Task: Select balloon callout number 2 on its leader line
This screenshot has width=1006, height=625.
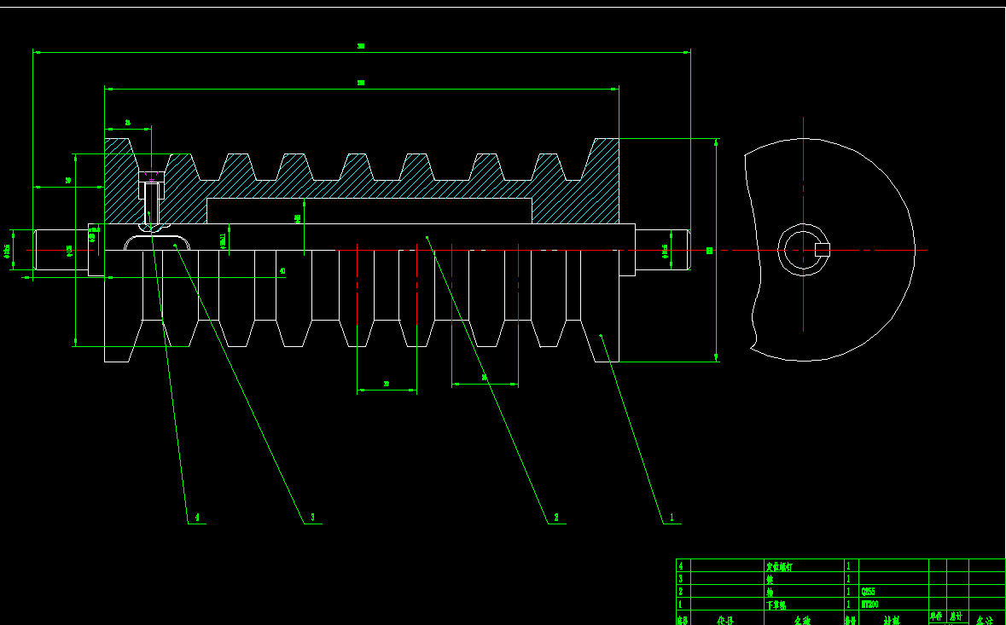Action: pos(556,518)
